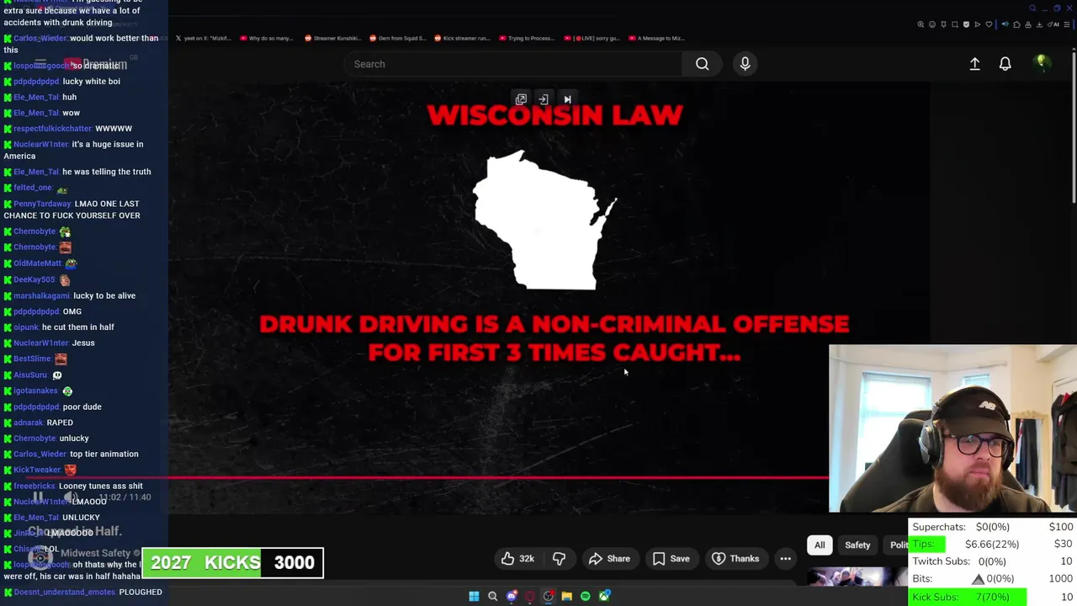Click chat message 'lucky to be alive'
Image resolution: width=1077 pixels, height=606 pixels.
tap(104, 295)
